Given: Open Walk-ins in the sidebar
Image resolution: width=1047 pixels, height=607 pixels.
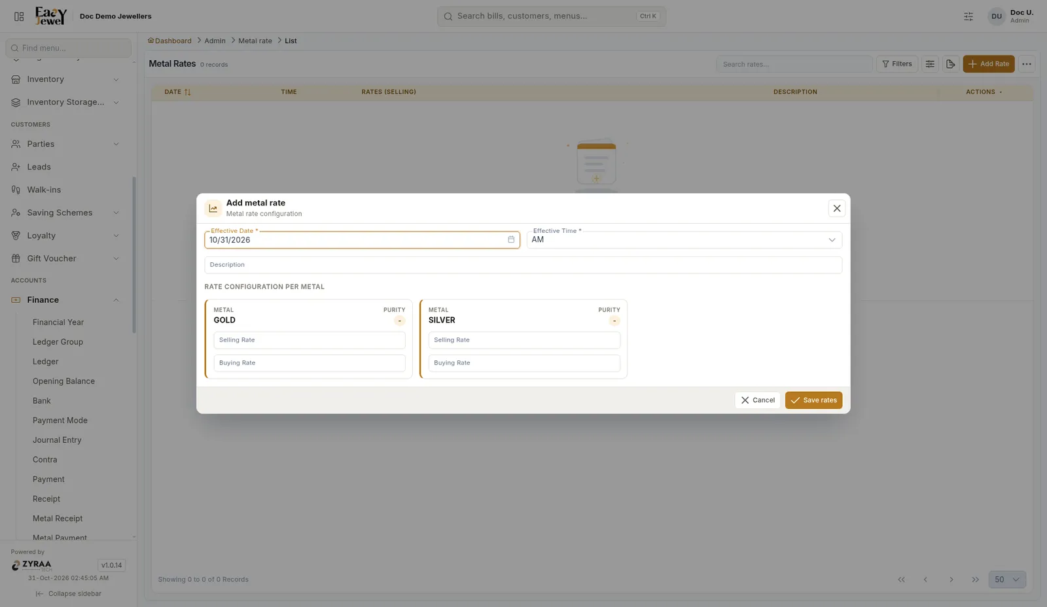Looking at the screenshot, I should (x=65, y=190).
